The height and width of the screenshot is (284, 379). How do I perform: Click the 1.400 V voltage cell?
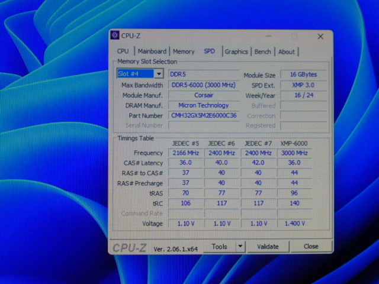[294, 224]
